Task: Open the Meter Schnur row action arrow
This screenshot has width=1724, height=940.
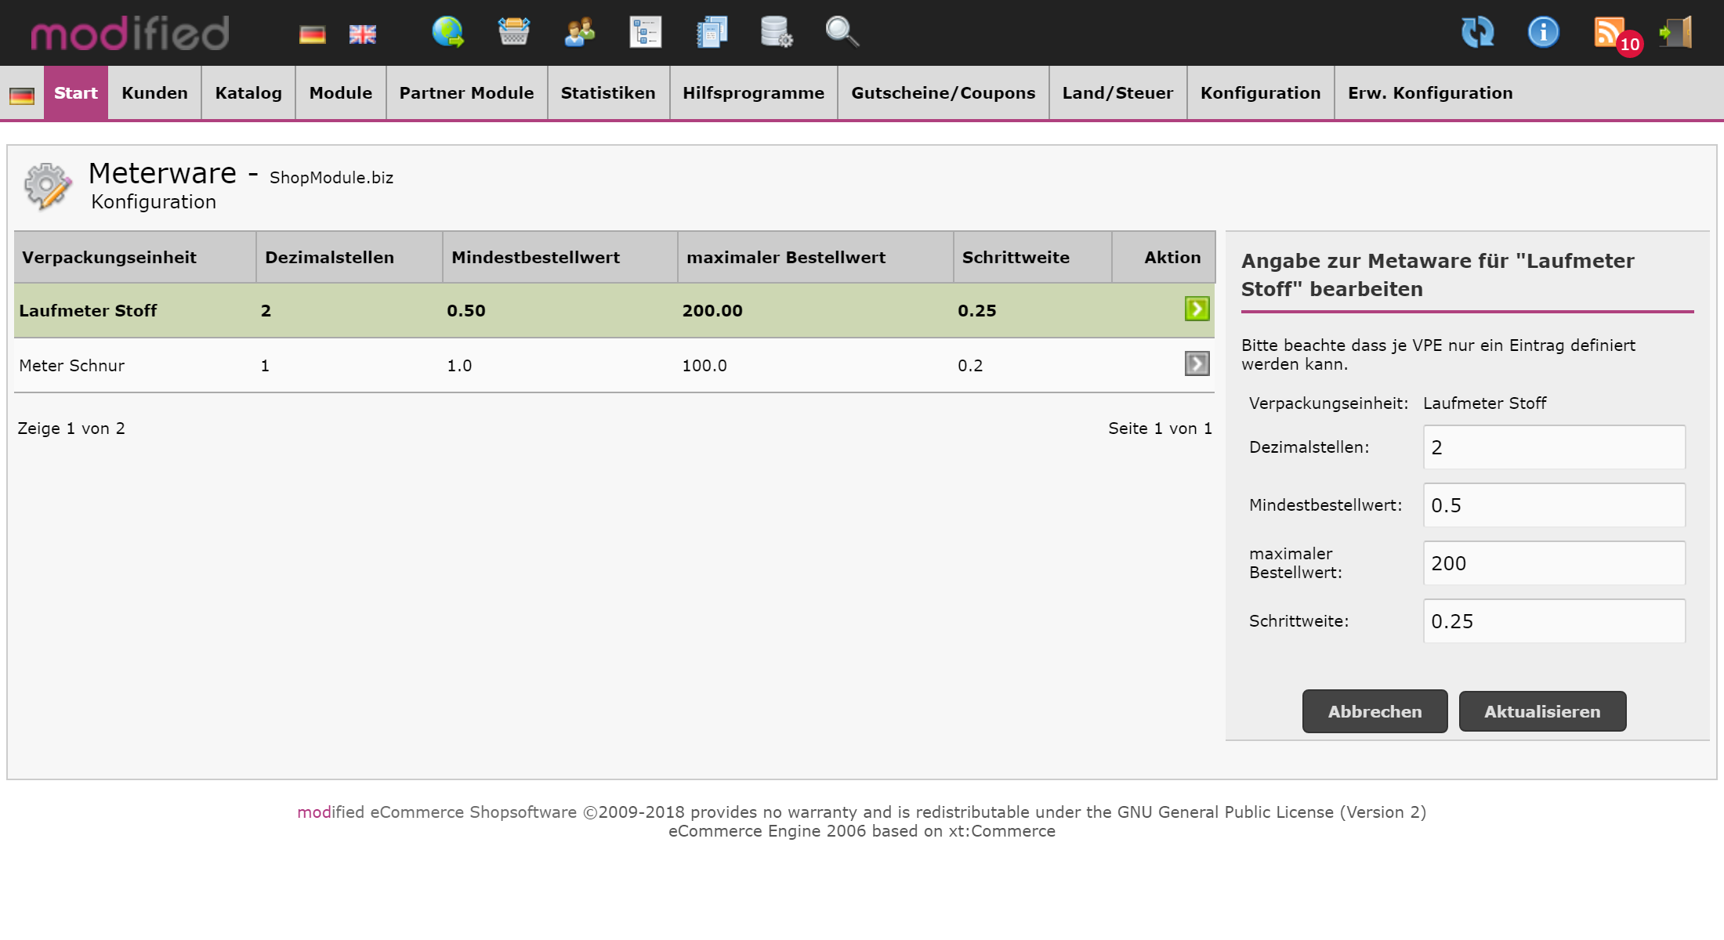Action: click(1197, 363)
